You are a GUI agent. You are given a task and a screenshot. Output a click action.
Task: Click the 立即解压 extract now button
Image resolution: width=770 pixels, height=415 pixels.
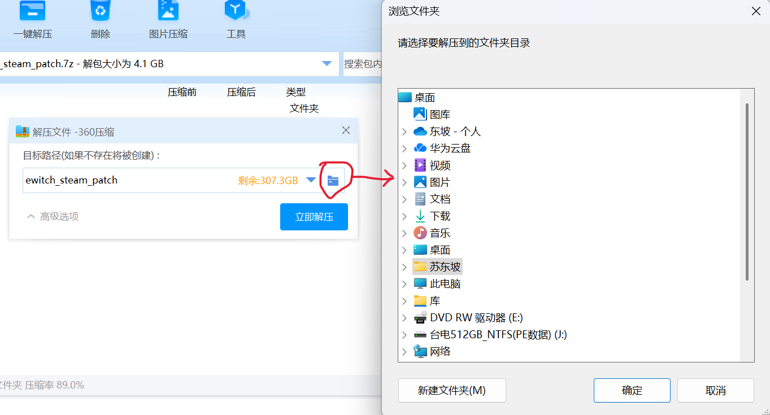[x=314, y=217]
